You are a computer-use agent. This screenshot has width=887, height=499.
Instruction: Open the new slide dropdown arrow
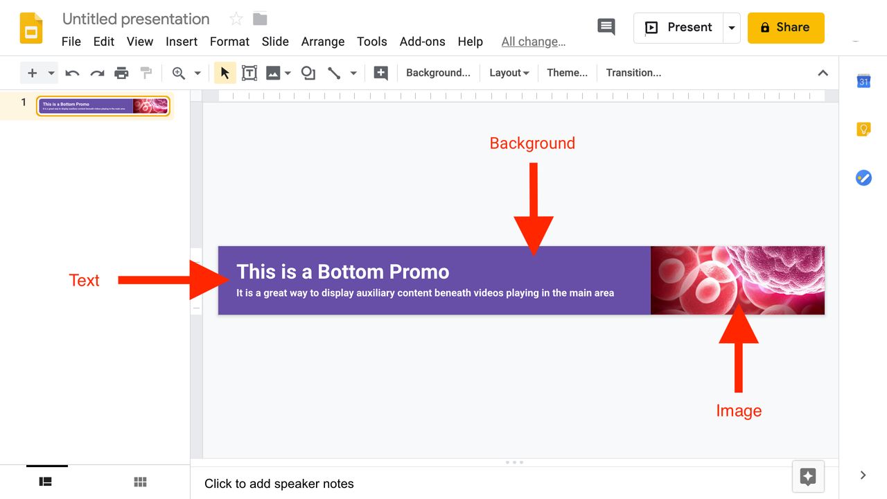(50, 72)
